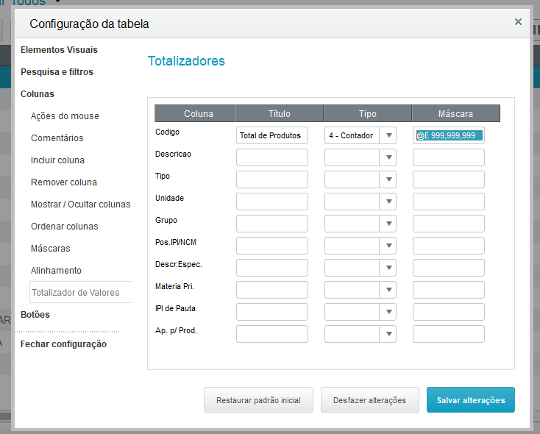
Task: Expand Tipo dropdown for Materia Pri. row
Action: (388, 290)
